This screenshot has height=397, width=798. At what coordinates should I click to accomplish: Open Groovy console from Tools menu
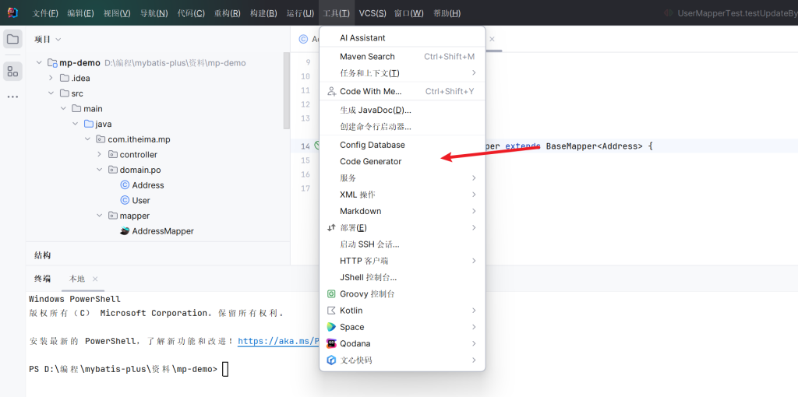[367, 294]
